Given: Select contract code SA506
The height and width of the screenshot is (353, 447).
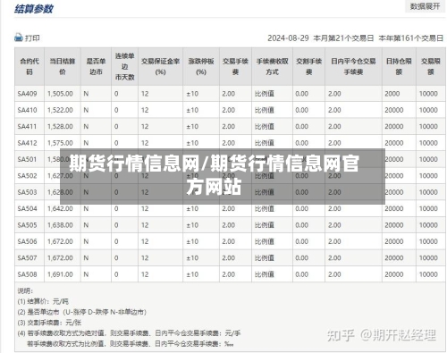Looking at the screenshot, I should (x=27, y=241).
